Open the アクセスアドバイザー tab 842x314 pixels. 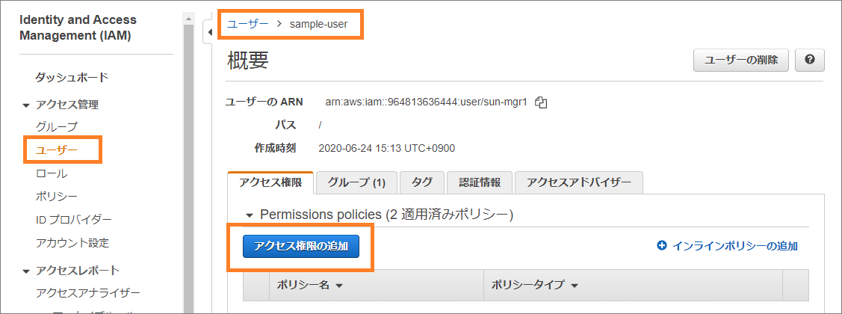[579, 182]
